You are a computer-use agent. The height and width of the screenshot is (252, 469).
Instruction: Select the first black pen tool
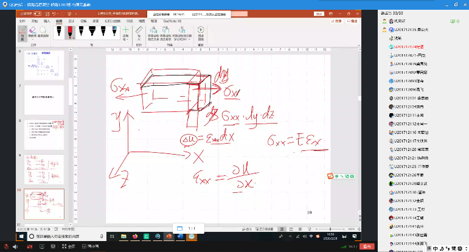[58, 31]
